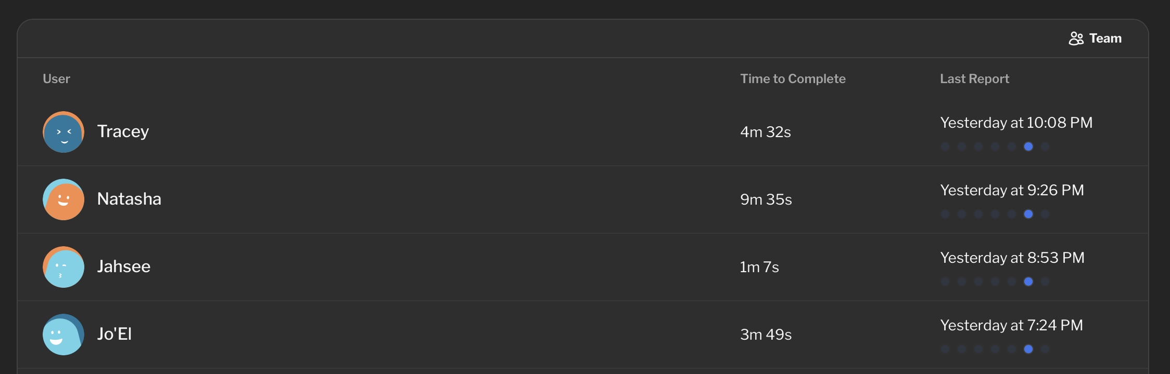This screenshot has height=374, width=1170.
Task: Click Tracey's winking face avatar
Action: (63, 132)
